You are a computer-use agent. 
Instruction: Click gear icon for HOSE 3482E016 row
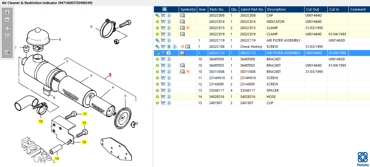[x=157, y=97]
